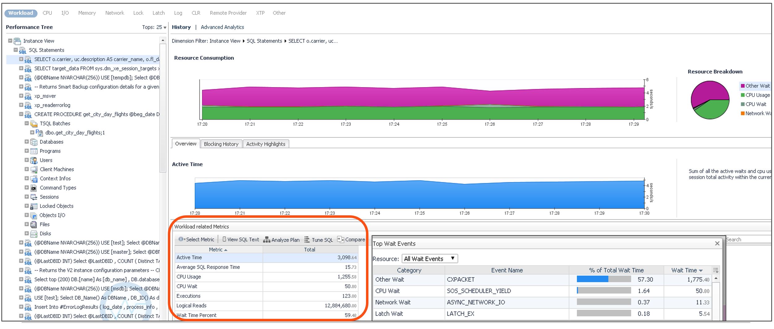Open the Workload tab
This screenshot has height=329, width=774.
pos(21,13)
